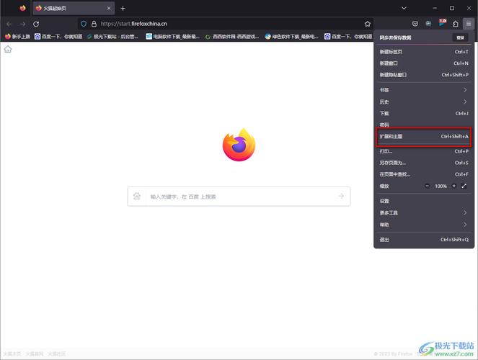The width and height of the screenshot is (478, 360).
Task: Open downloads entry Ctrl+J
Action: 424,113
